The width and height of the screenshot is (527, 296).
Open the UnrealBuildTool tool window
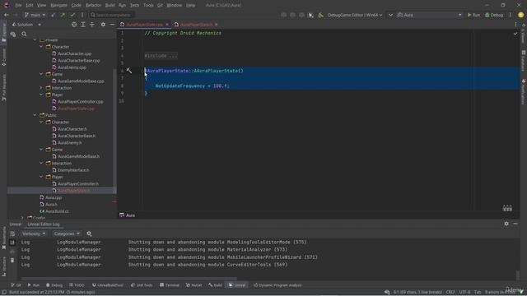[x=108, y=285]
